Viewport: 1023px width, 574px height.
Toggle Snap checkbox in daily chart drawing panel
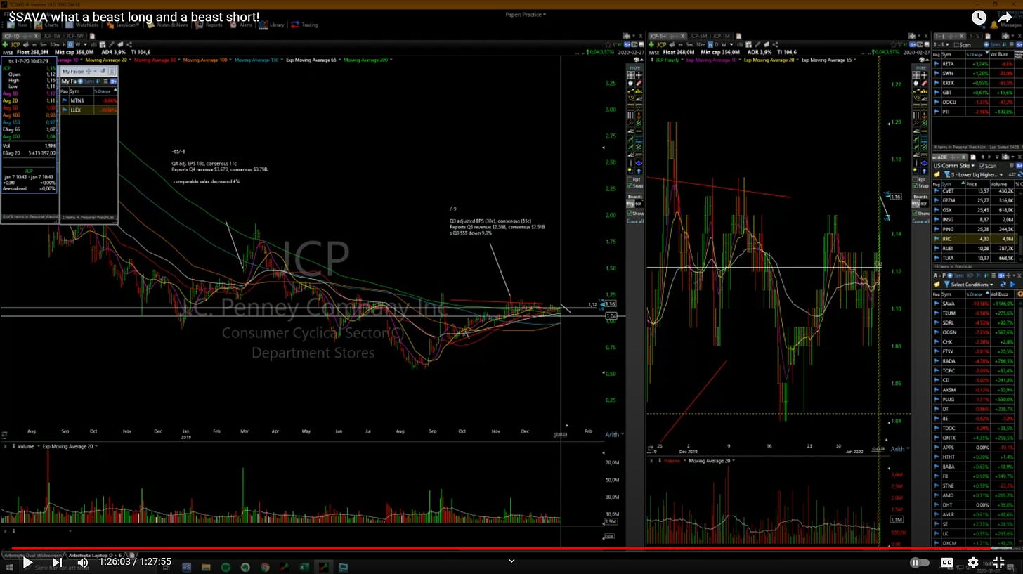630,186
